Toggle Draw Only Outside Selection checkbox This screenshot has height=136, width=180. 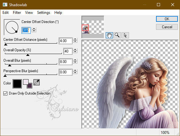6,93
